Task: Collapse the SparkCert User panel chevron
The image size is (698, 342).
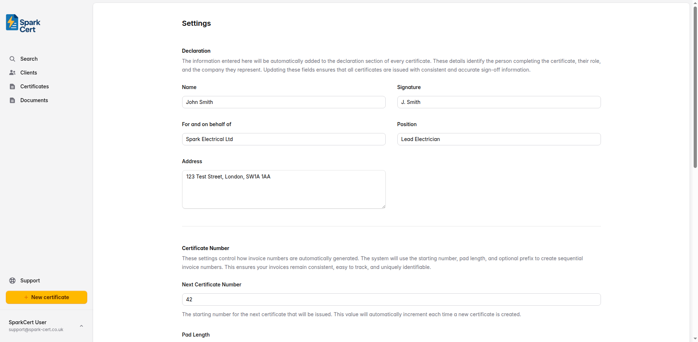Action: click(81, 326)
